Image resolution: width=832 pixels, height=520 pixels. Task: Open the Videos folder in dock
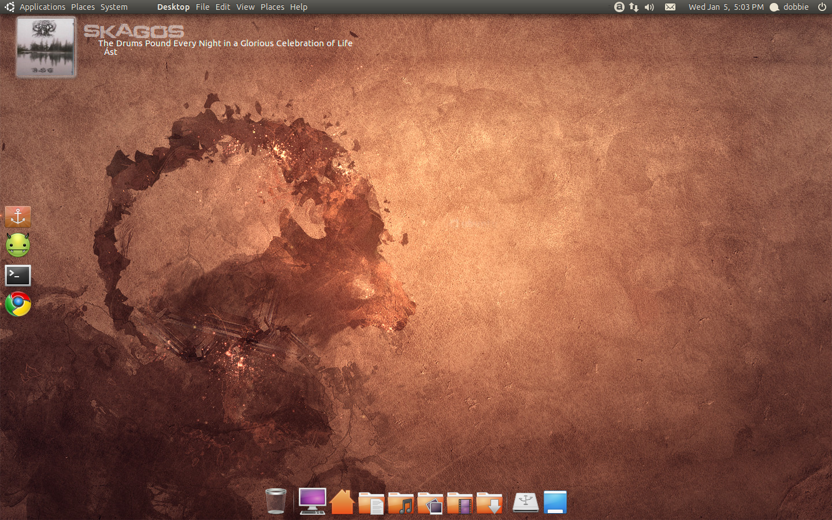[x=460, y=503]
